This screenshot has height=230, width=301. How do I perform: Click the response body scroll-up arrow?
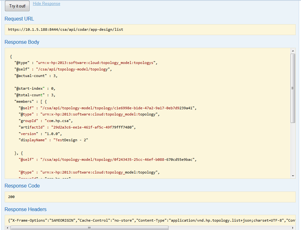click(x=293, y=51)
